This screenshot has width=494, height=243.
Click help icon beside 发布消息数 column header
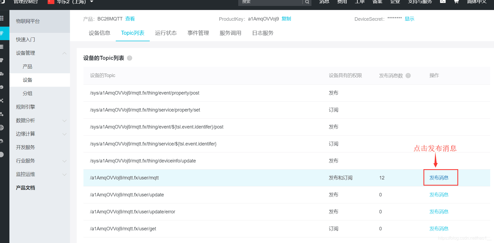tap(408, 75)
